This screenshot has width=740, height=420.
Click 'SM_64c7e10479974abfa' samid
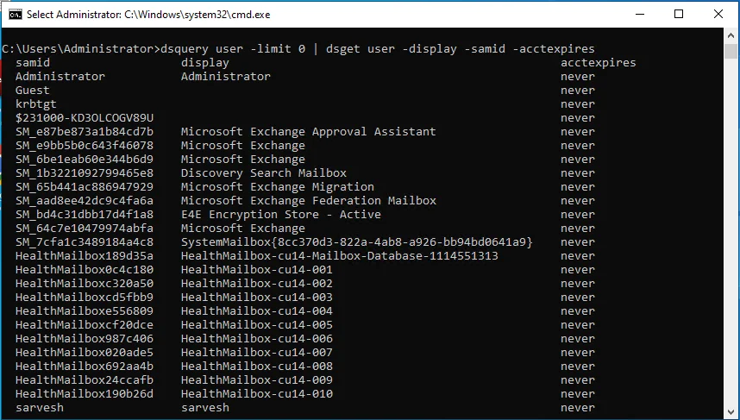tap(85, 228)
